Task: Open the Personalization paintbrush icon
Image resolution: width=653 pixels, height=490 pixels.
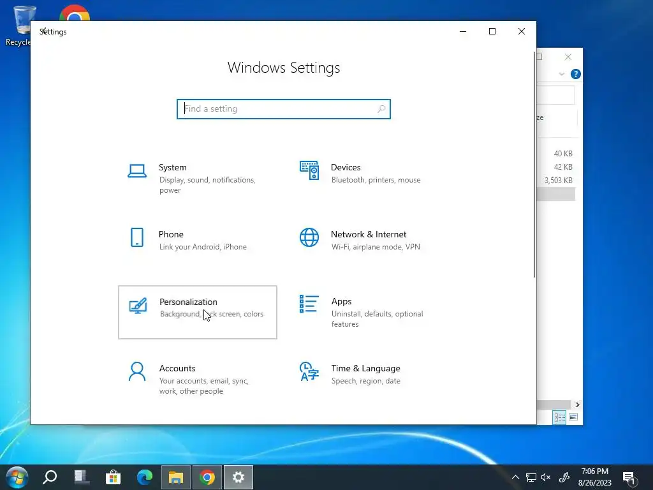Action: (x=138, y=306)
